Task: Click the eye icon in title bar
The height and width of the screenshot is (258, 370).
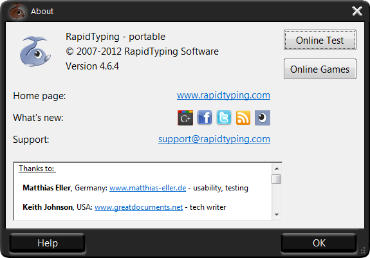Action: (x=17, y=12)
